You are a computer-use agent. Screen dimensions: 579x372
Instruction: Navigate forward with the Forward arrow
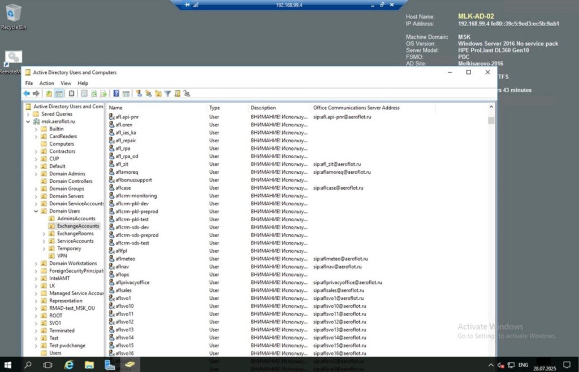(36, 93)
